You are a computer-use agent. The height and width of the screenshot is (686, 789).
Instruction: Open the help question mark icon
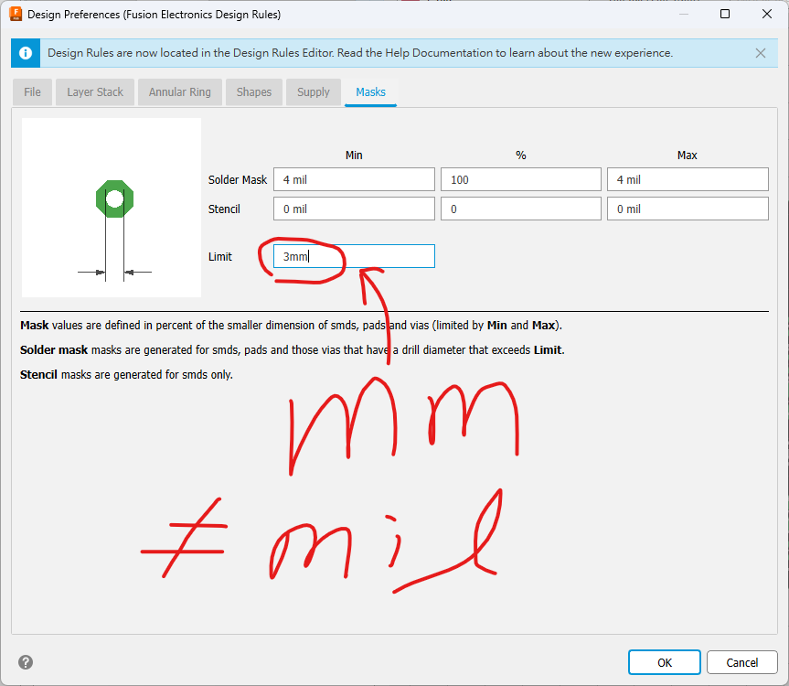tap(26, 662)
